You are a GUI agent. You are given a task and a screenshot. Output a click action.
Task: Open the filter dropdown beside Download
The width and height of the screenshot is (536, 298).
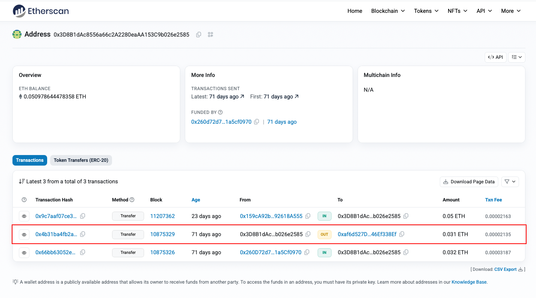pyautogui.click(x=510, y=181)
